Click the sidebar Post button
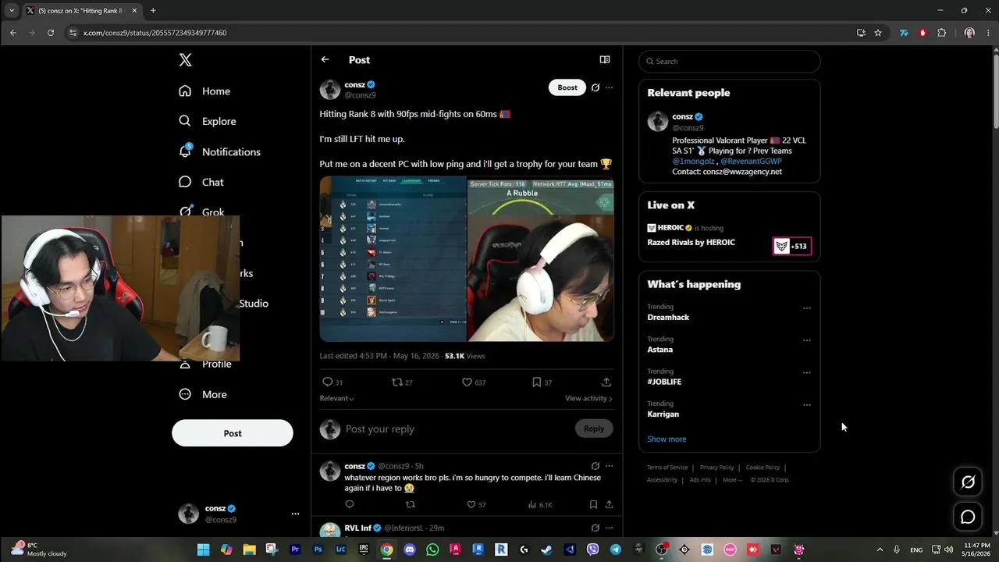Screen dimensions: 999x562 pyautogui.click(x=233, y=433)
